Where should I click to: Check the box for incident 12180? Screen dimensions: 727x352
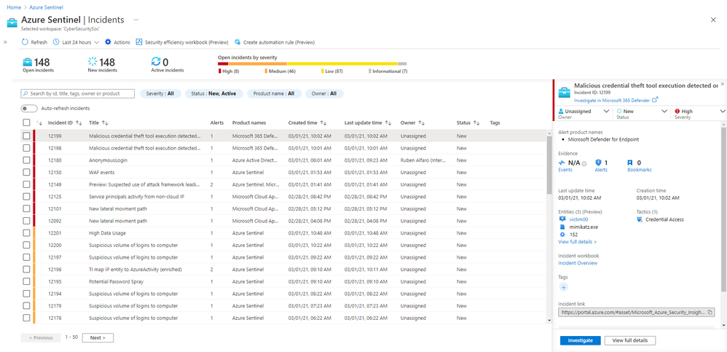26,160
